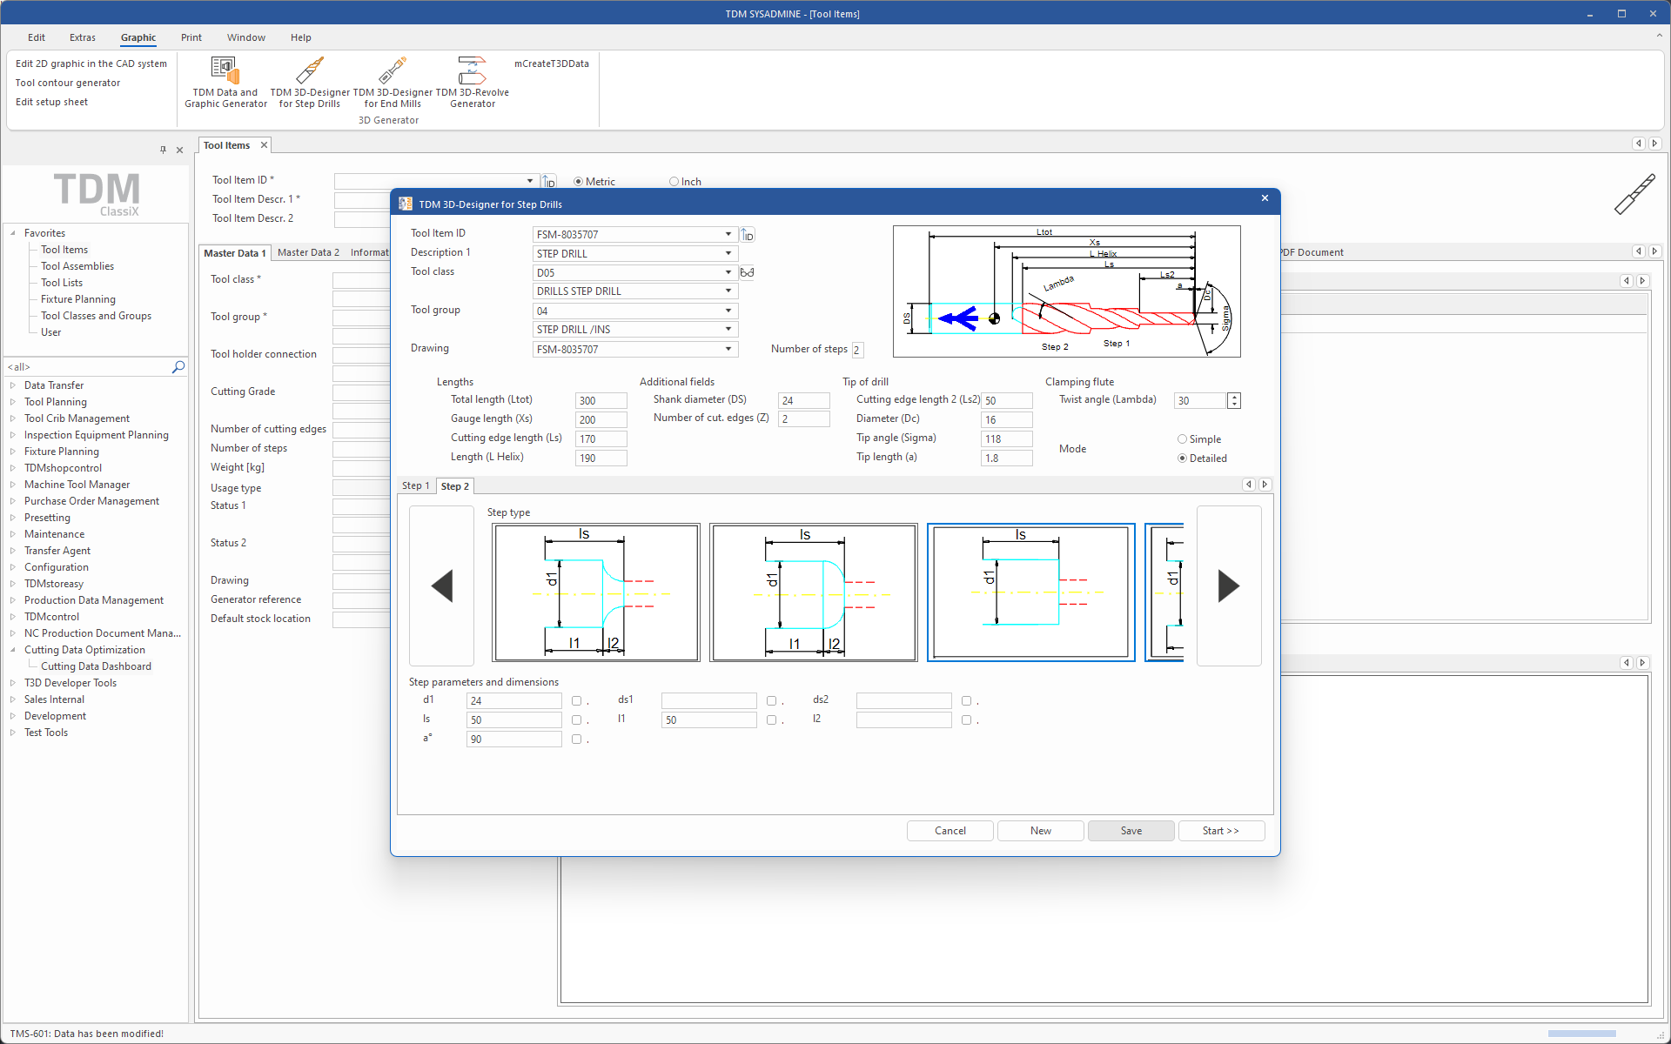1671x1044 pixels.
Task: Tick the checkbox next to d1 field
Action: point(576,701)
